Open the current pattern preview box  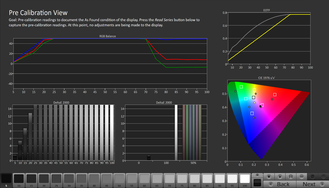pos(257,183)
